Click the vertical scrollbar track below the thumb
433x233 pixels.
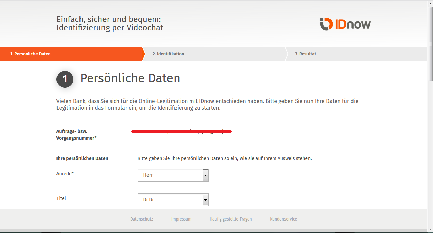(430, 152)
